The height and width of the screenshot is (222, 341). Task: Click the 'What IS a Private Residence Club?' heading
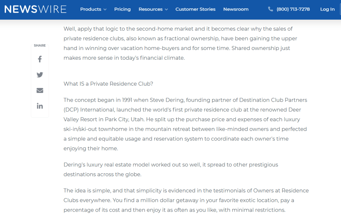coord(108,84)
